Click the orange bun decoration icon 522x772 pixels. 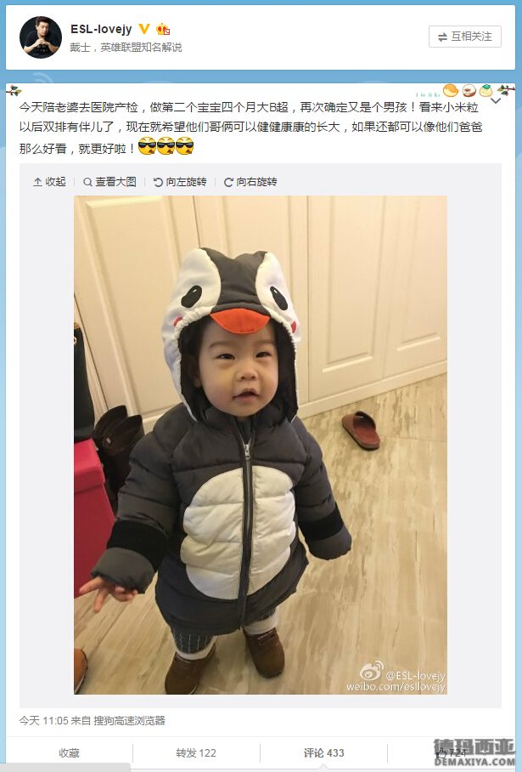click(450, 90)
